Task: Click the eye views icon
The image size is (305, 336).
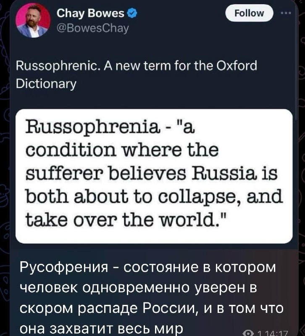Action: 249,333
